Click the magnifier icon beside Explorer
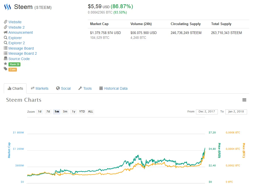 tap(6, 38)
